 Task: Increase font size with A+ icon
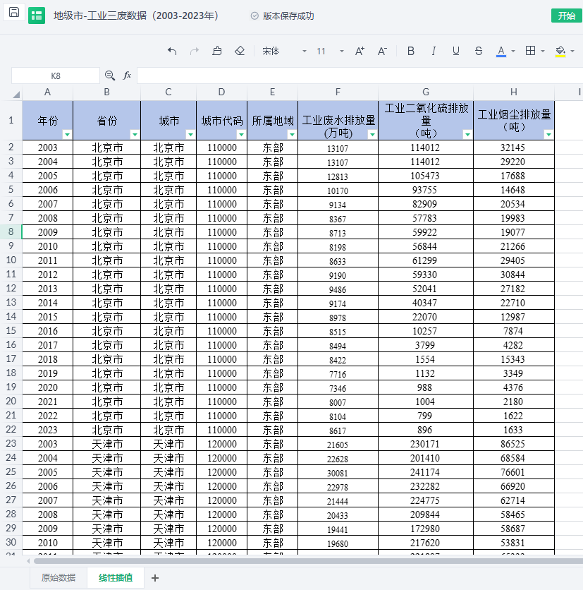360,51
